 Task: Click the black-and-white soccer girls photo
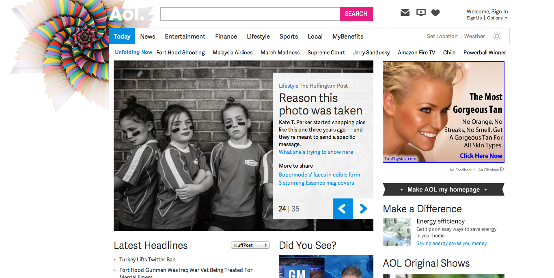[193, 146]
